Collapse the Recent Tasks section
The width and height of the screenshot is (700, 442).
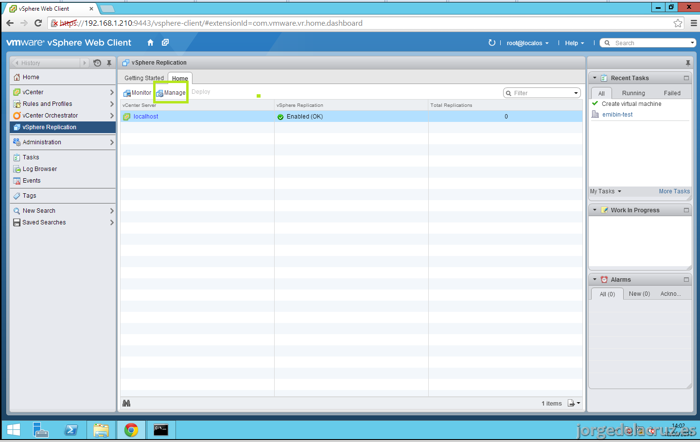pyautogui.click(x=595, y=78)
